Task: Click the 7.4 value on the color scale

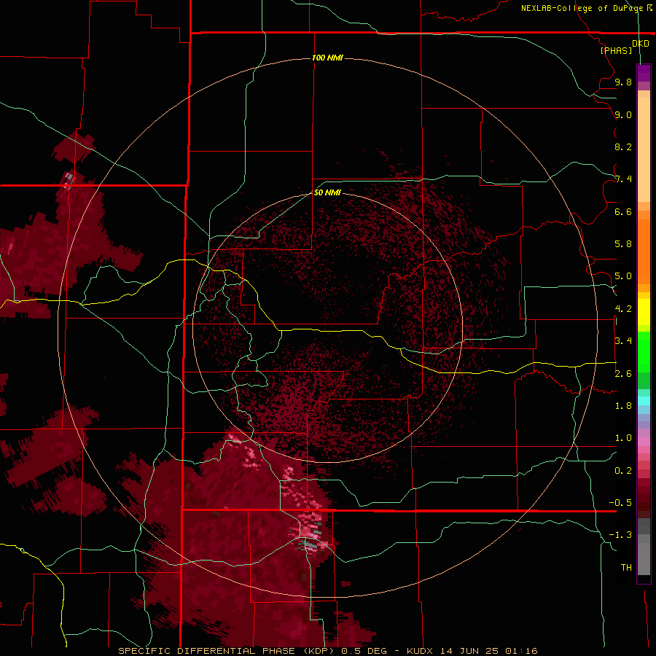Action: pyautogui.click(x=623, y=179)
